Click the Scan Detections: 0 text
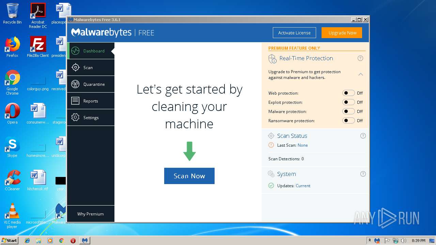 pos(286,159)
